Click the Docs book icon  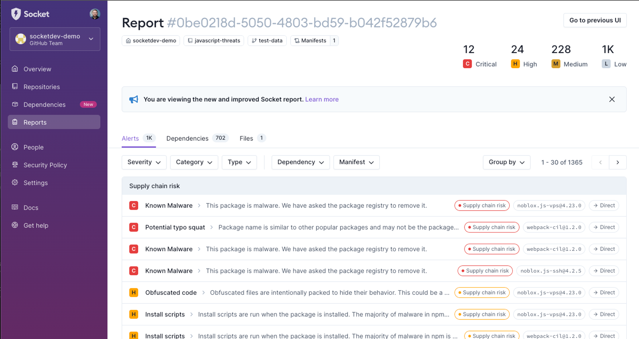point(15,207)
